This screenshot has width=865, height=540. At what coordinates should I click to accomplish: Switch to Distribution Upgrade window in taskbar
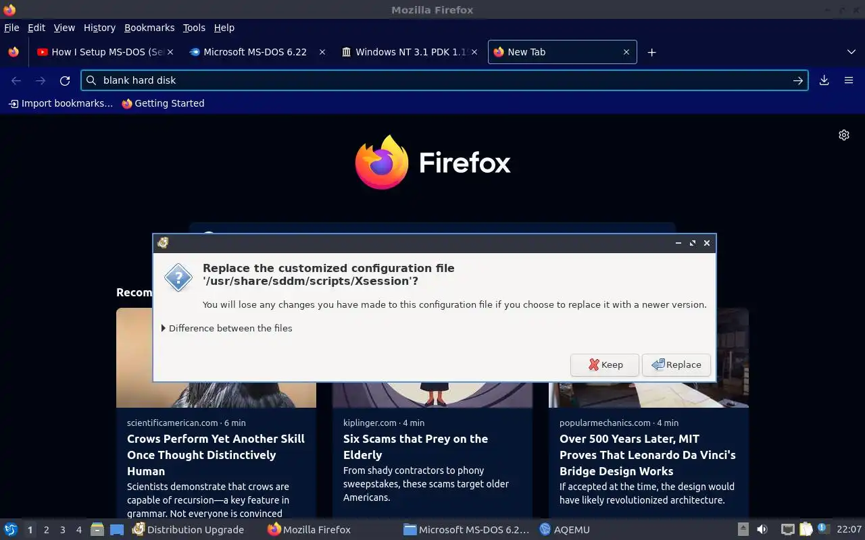click(189, 530)
